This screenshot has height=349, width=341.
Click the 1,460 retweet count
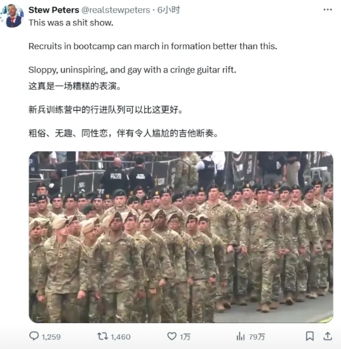point(121,337)
